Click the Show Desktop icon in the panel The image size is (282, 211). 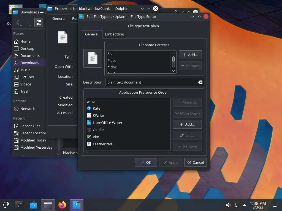point(275,205)
